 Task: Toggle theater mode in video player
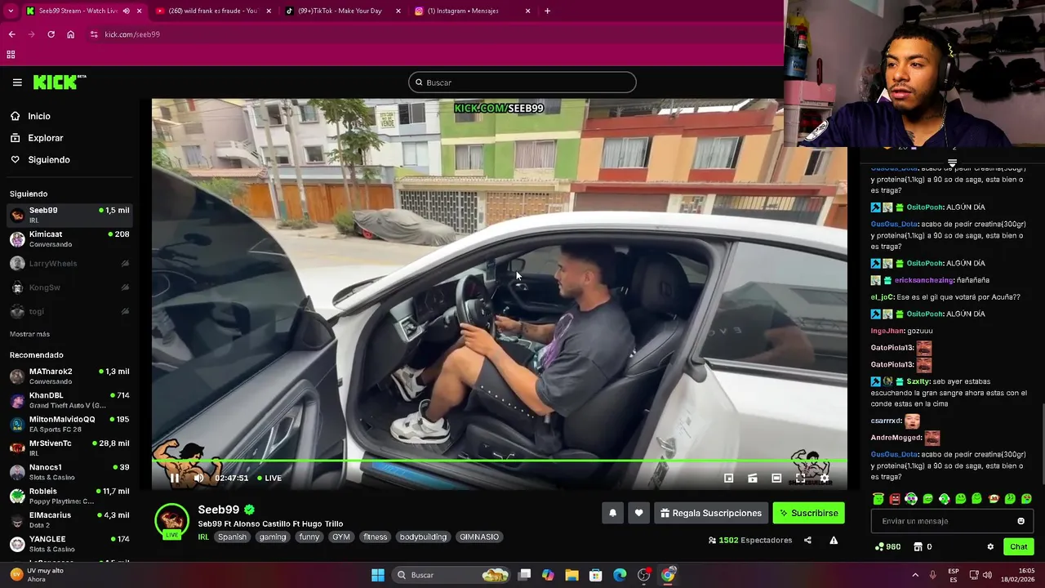coord(776,479)
